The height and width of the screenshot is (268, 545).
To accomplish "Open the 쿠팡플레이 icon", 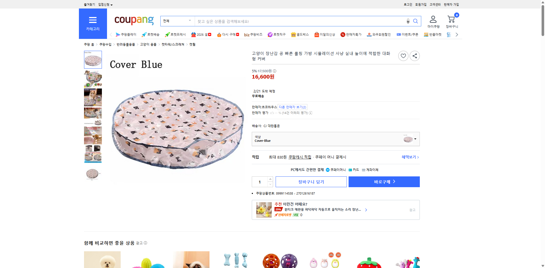I will coord(118,34).
